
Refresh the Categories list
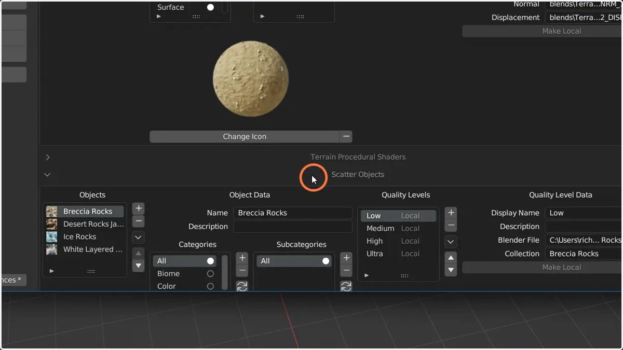242,286
